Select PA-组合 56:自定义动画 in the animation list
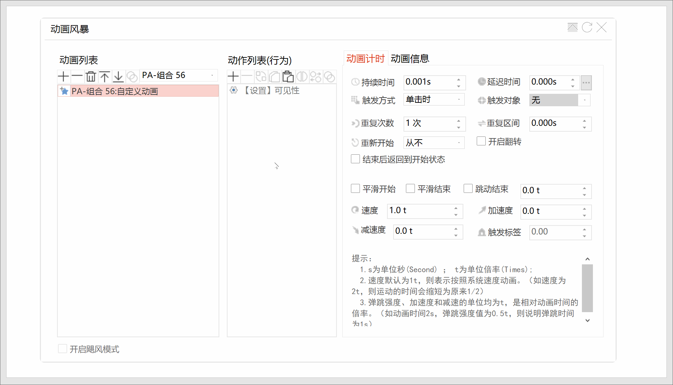Viewport: 673px width, 385px height. tap(138, 91)
